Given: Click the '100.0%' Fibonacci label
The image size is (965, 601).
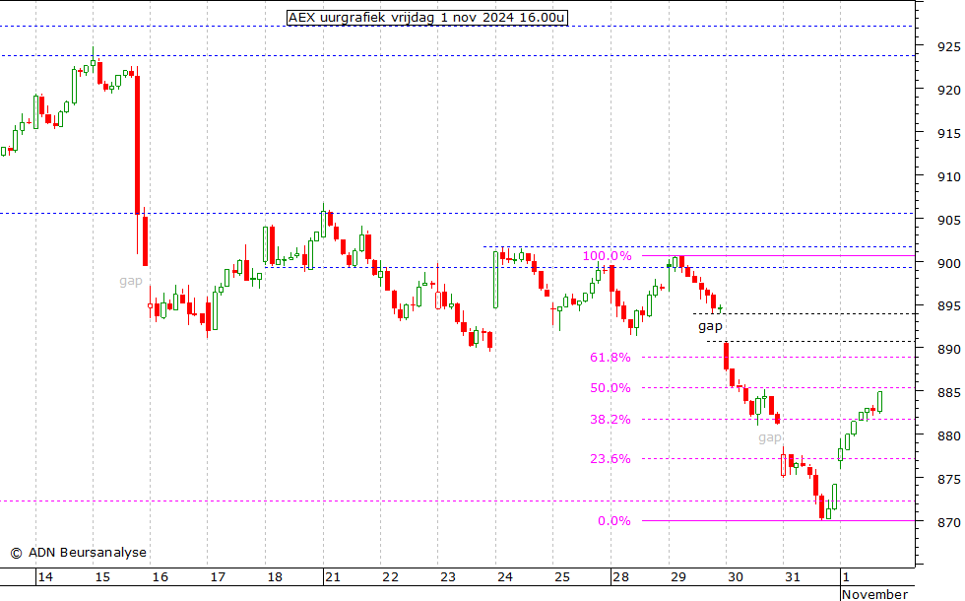Looking at the screenshot, I should 607,256.
